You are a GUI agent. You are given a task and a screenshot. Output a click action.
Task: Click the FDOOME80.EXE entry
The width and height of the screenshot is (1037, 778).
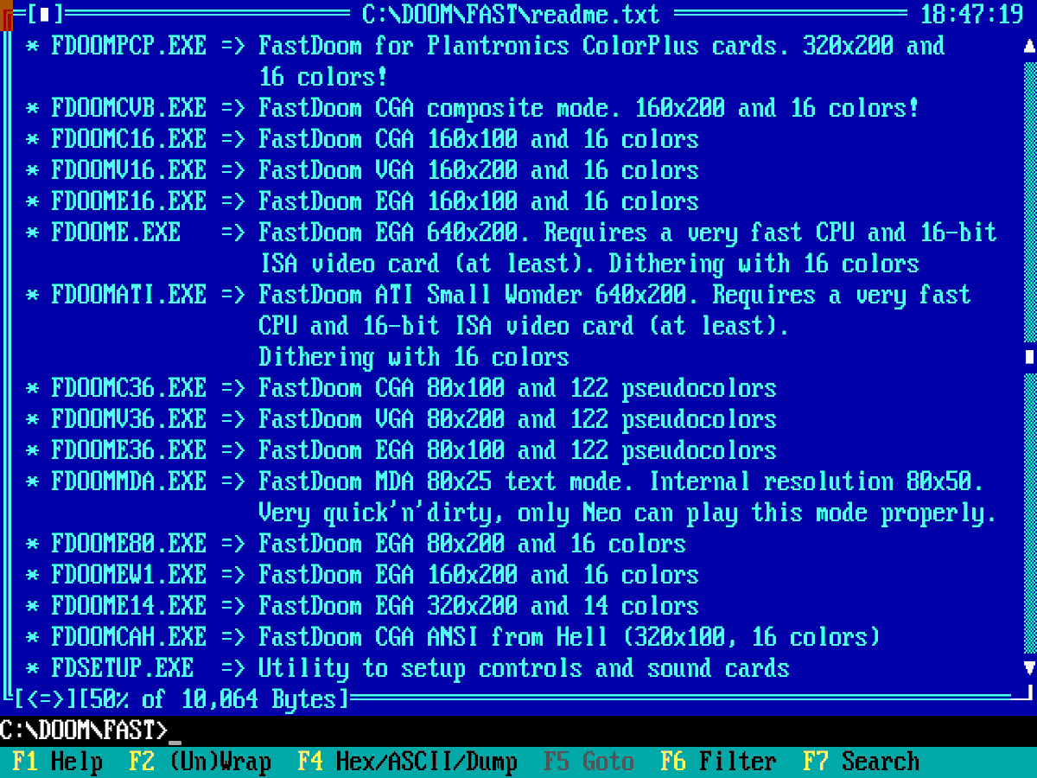click(130, 543)
